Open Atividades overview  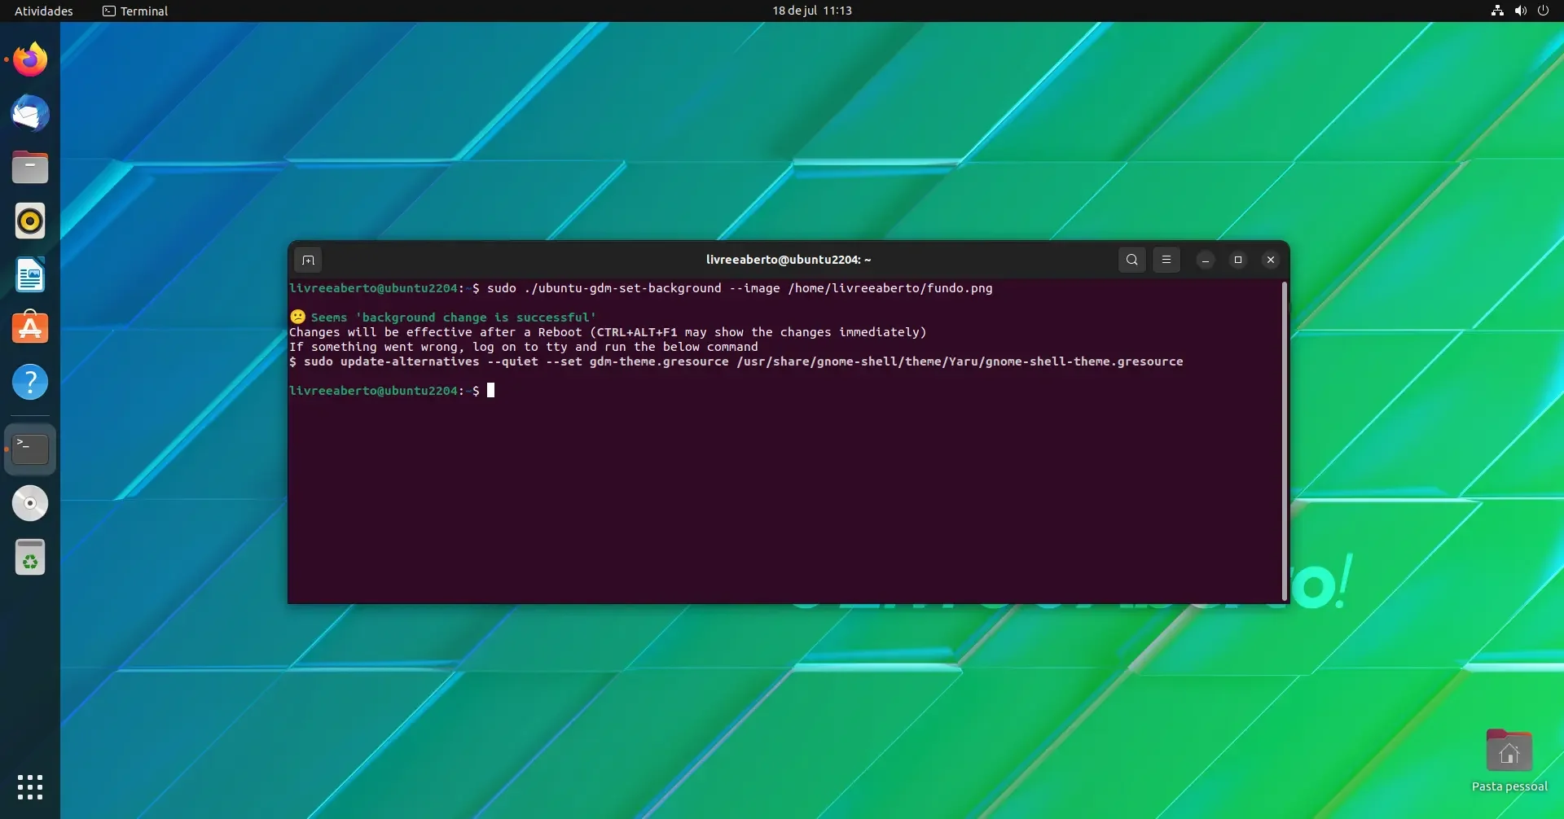click(44, 11)
